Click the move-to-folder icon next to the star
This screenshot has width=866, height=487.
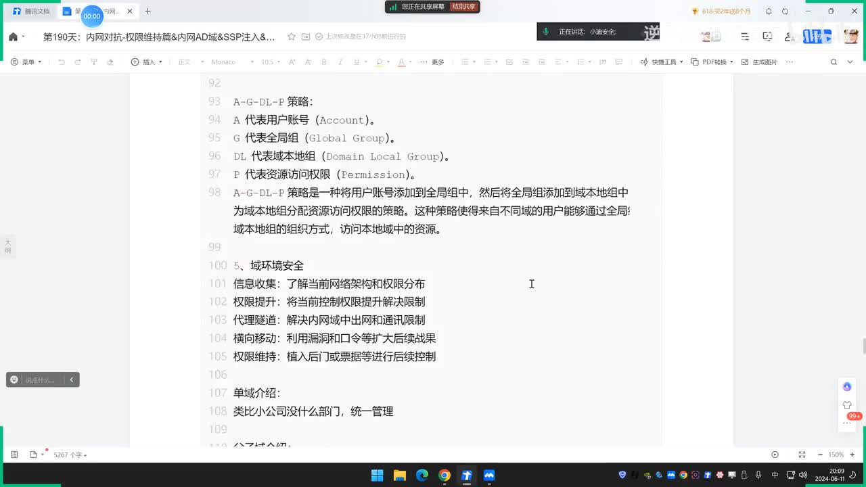click(x=306, y=37)
